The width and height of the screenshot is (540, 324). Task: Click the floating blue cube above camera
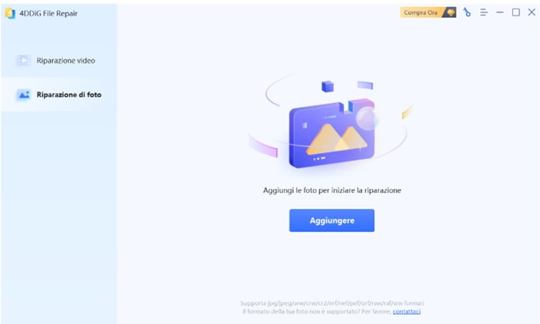coord(328,86)
